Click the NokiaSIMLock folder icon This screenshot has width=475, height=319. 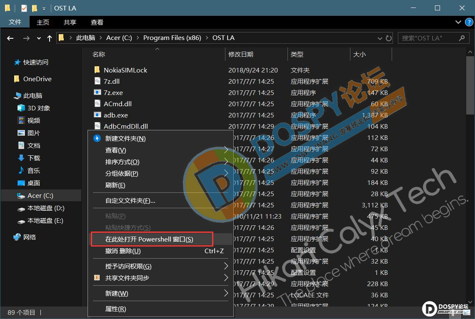point(97,70)
